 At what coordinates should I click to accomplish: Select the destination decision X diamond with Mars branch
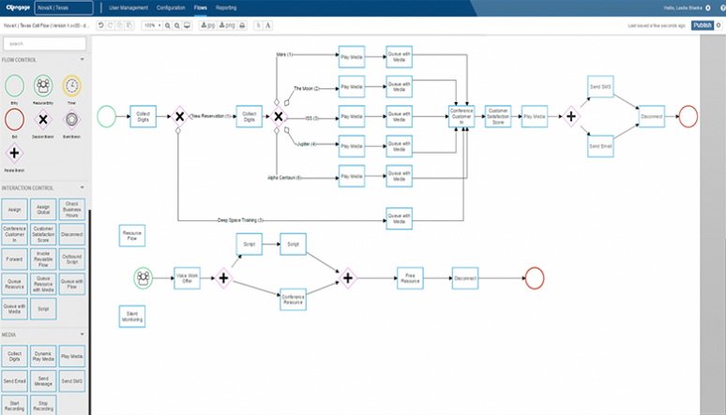pos(279,116)
